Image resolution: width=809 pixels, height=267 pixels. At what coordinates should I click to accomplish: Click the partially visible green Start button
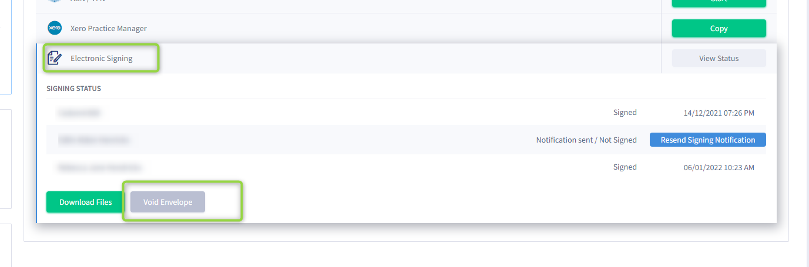coord(719,3)
